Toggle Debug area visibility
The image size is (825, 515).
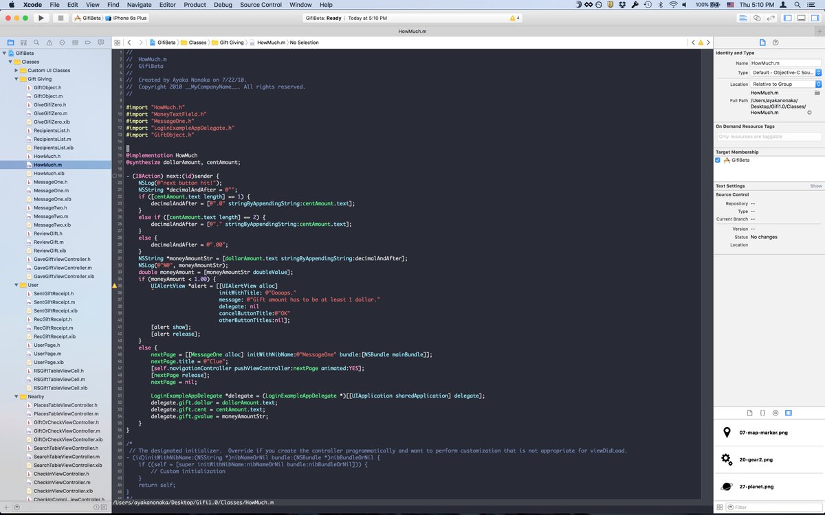coord(801,18)
